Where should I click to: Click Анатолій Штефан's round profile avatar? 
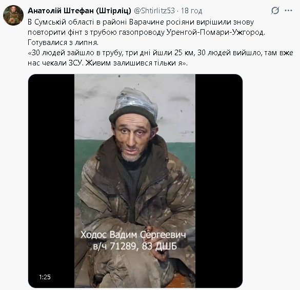pos(13,15)
